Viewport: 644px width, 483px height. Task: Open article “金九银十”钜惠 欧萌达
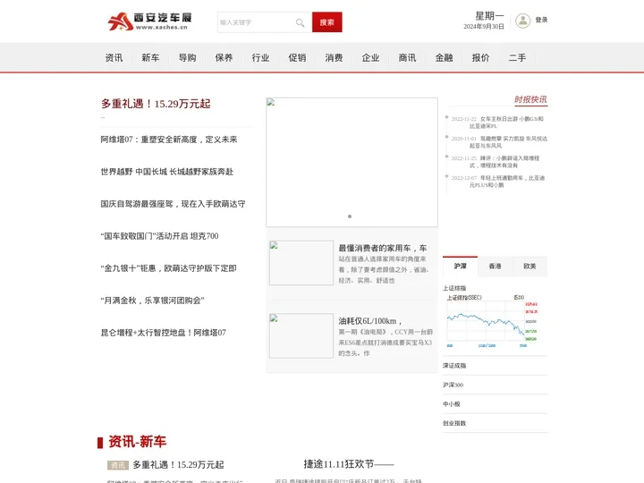click(x=168, y=268)
